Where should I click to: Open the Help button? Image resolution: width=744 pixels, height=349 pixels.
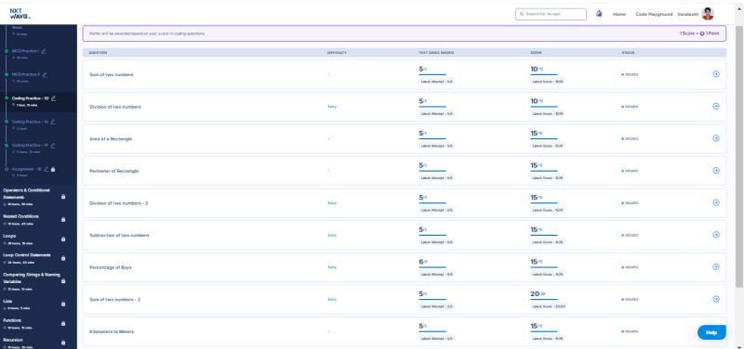point(711,332)
